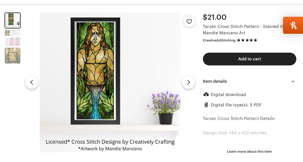
Task: Click the five-star rating next to shop name
Action: point(247,40)
